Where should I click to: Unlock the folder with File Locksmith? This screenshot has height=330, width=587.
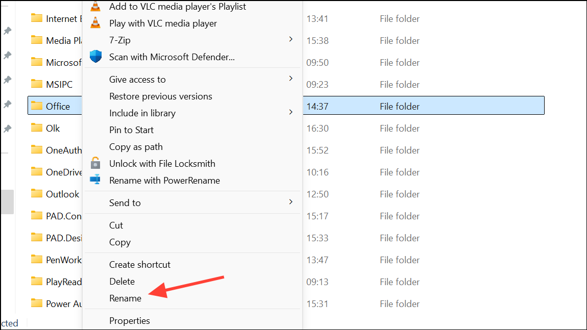pyautogui.click(x=162, y=163)
